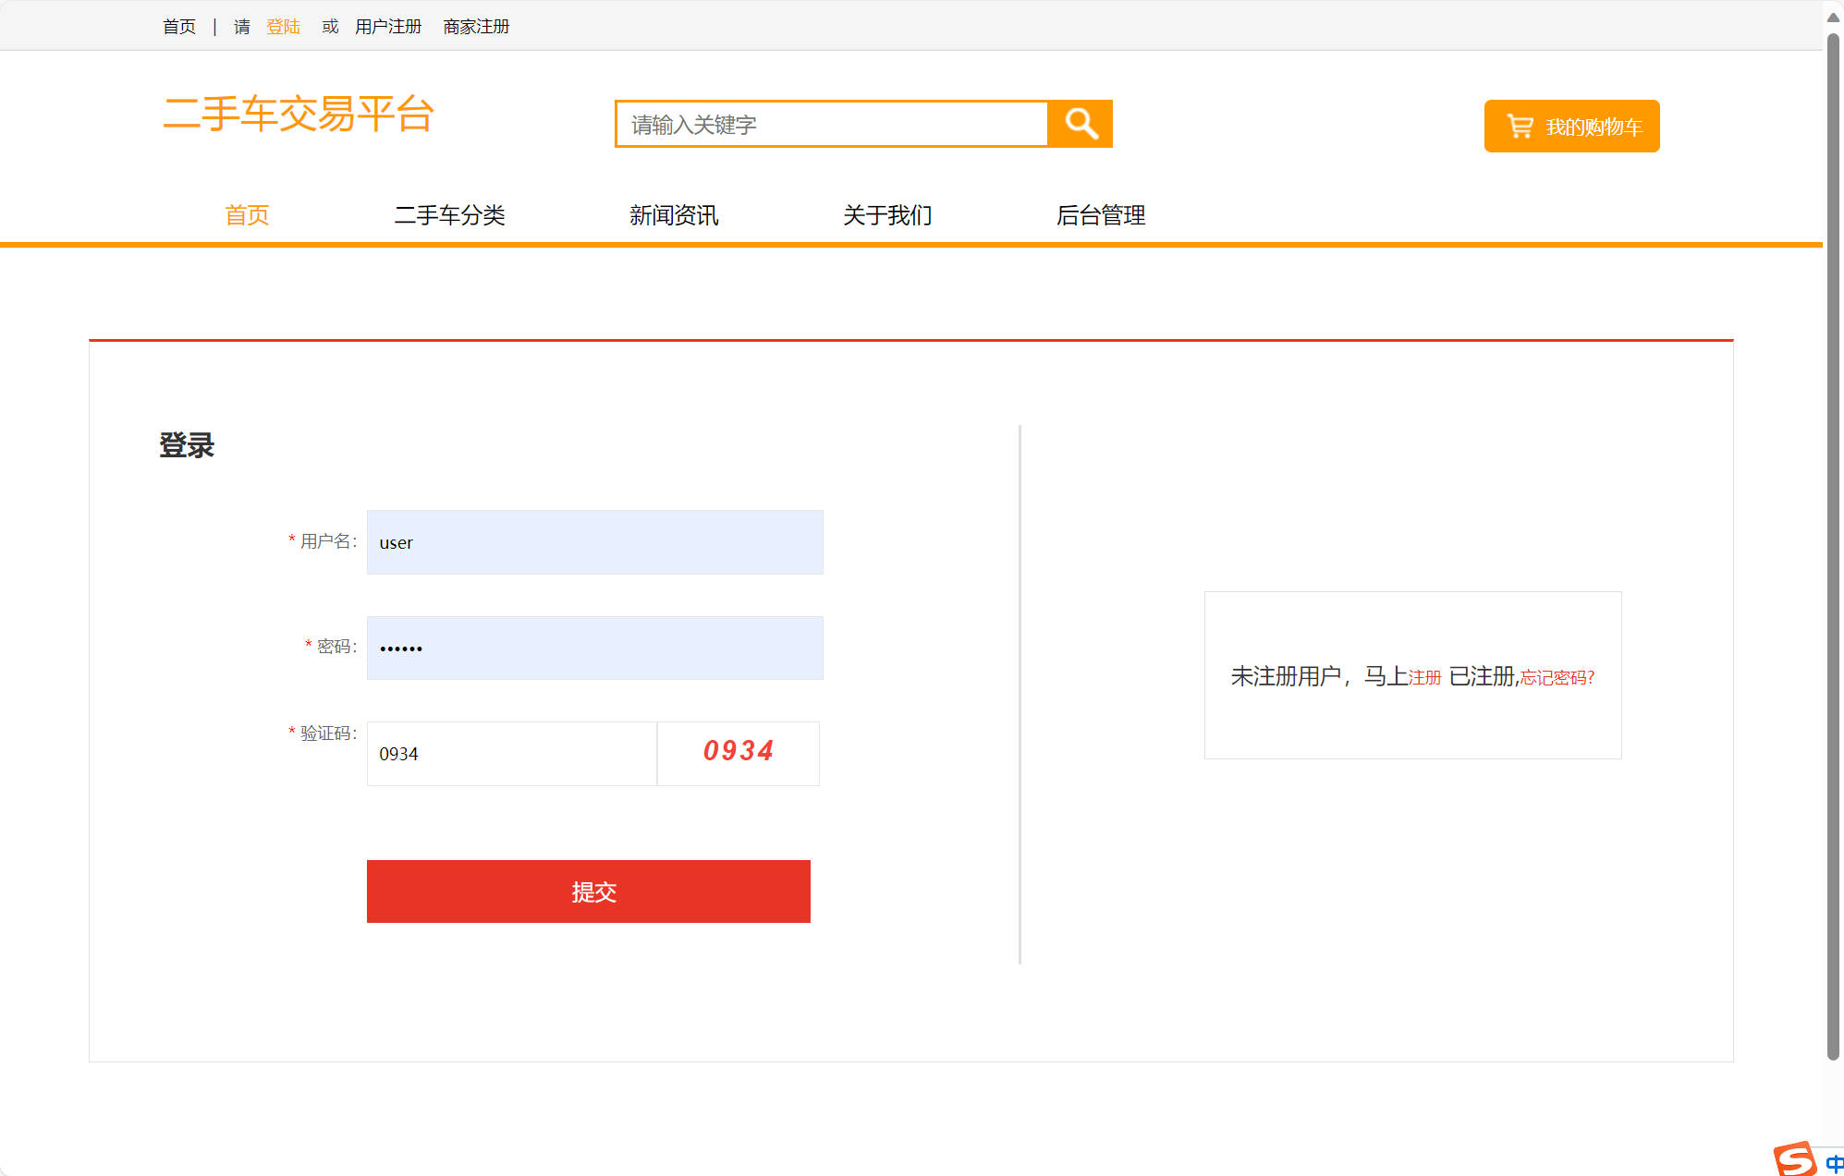Open 用户注册 from the top bar
The width and height of the screenshot is (1844, 1176).
click(x=387, y=26)
